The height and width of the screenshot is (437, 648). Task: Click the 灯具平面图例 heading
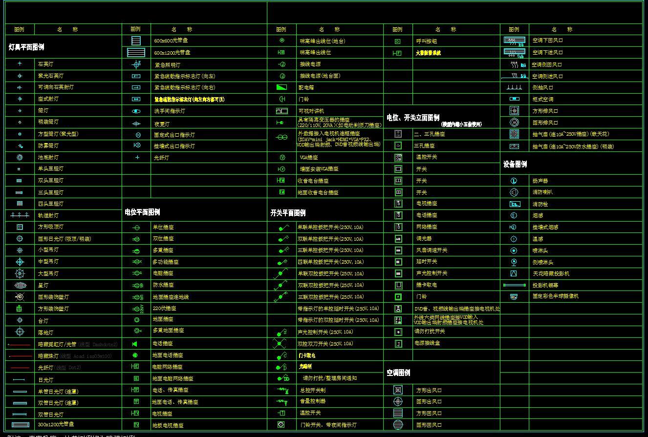[x=26, y=47]
